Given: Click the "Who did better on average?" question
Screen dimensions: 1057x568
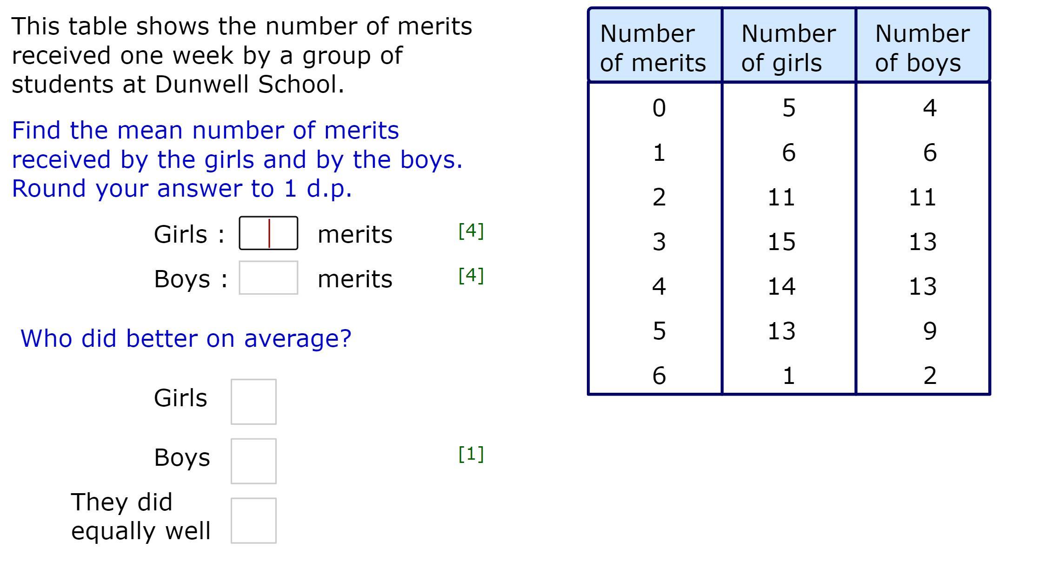Looking at the screenshot, I should [186, 338].
